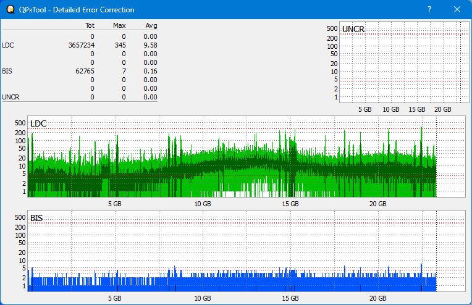Click the UNCR graph title
Viewport: 472px width, 305px height.
[353, 29]
